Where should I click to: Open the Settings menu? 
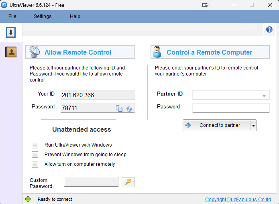pyautogui.click(x=43, y=16)
